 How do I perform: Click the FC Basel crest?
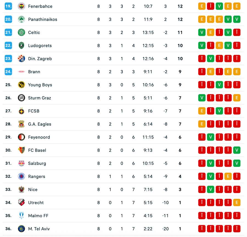pyautogui.click(x=21, y=150)
